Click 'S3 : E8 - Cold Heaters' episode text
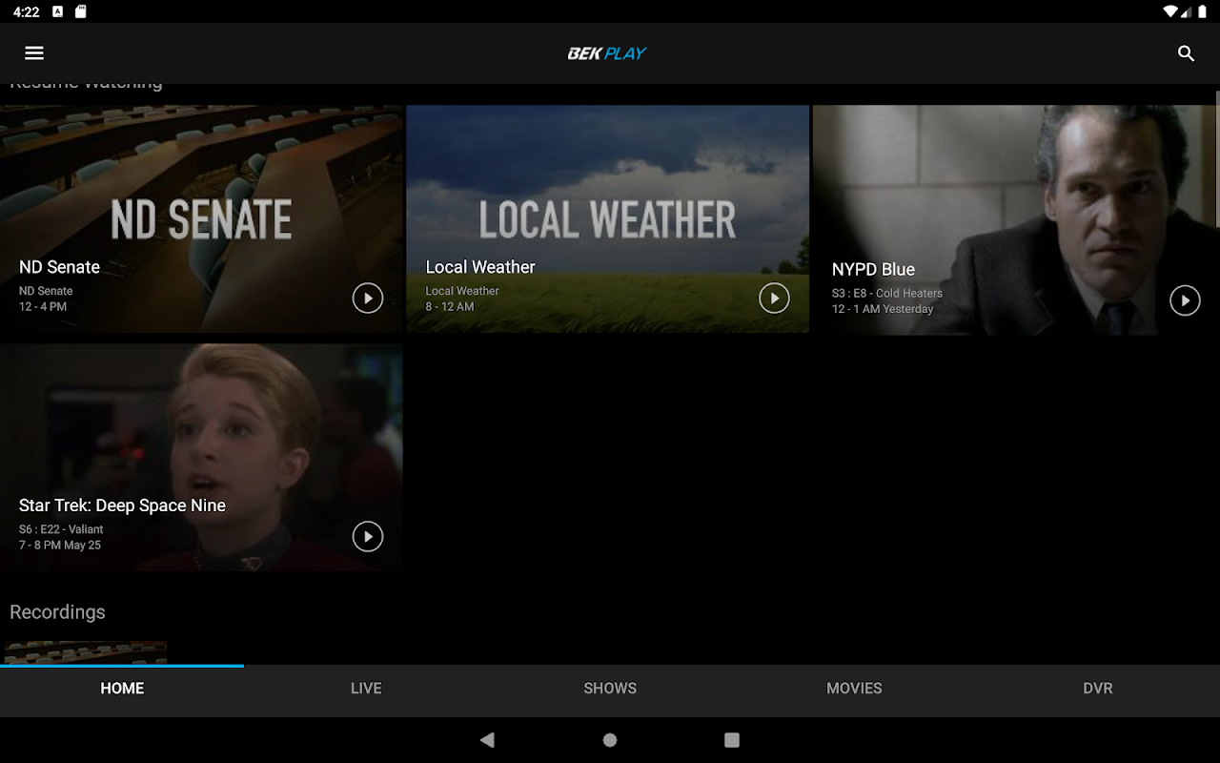The height and width of the screenshot is (763, 1220). (887, 294)
